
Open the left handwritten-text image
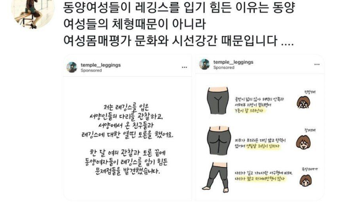(x=127, y=138)
